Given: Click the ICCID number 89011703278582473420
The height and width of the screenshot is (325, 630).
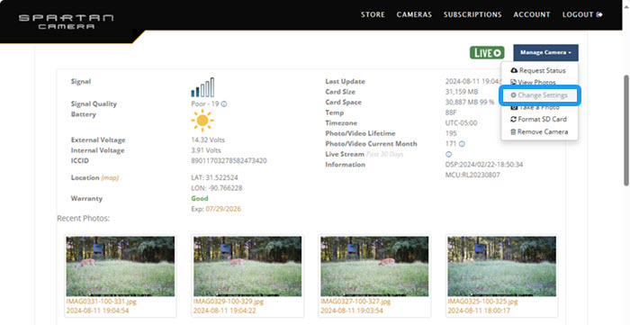Looking at the screenshot, I should (229, 160).
